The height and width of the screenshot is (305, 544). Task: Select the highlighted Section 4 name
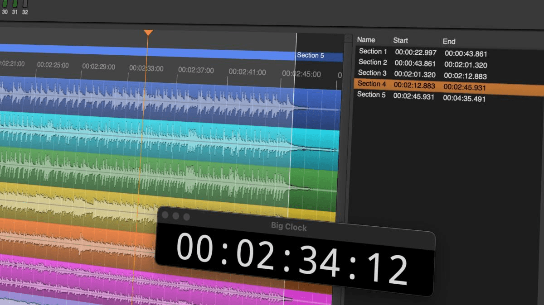tap(372, 84)
